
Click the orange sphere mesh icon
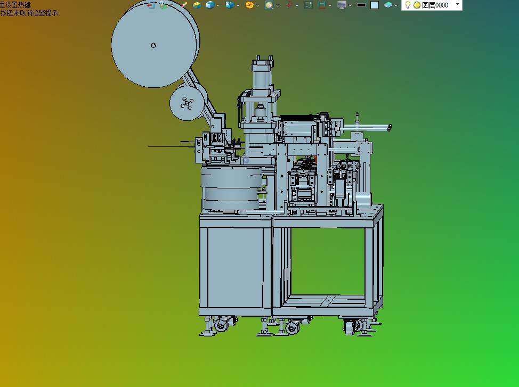point(249,5)
